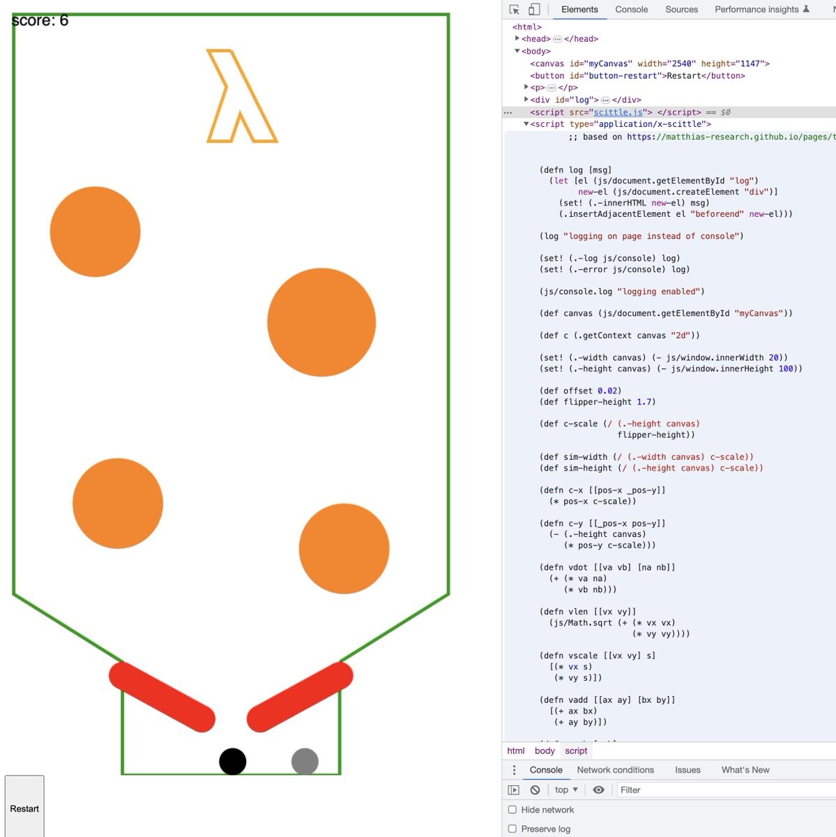Click the black pinball in the canvas
This screenshot has width=836, height=837.
click(233, 762)
